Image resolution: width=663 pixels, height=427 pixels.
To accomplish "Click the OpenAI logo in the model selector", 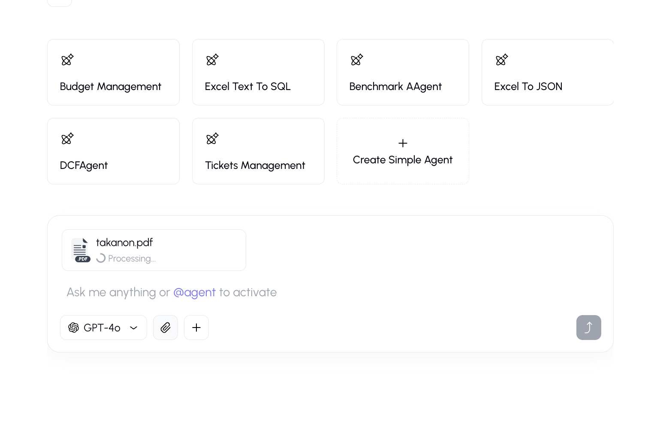I will pos(74,328).
